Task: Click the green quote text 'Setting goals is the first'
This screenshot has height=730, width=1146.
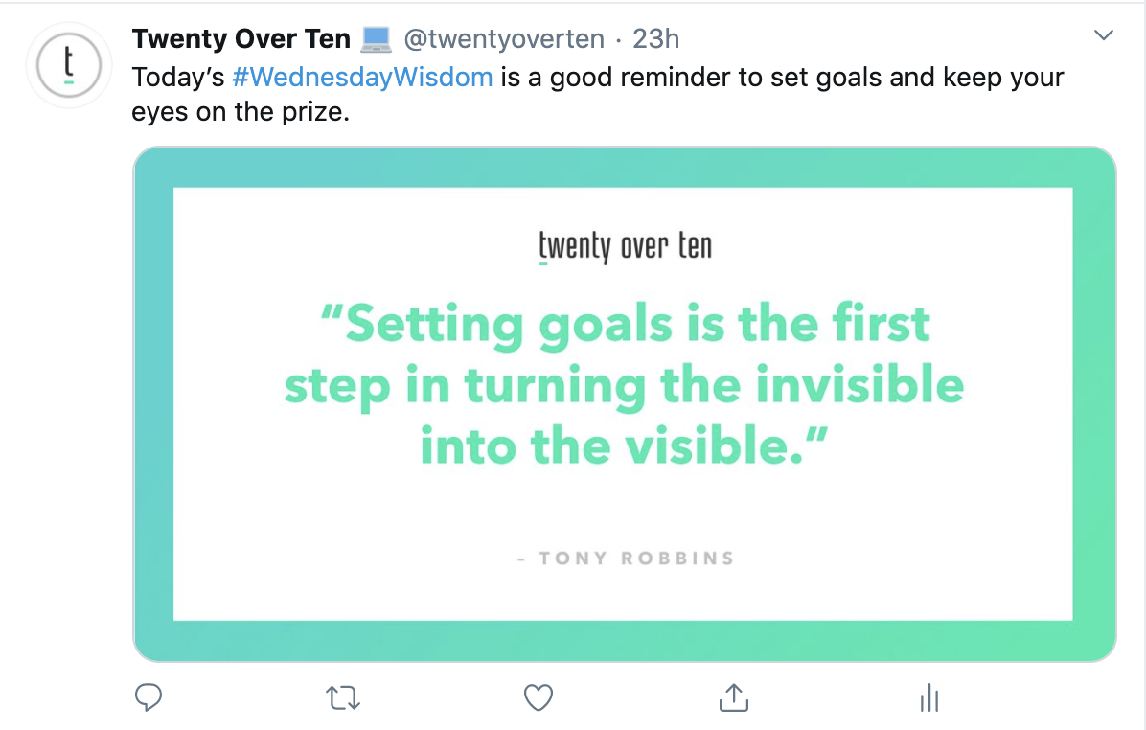Action: (625, 324)
